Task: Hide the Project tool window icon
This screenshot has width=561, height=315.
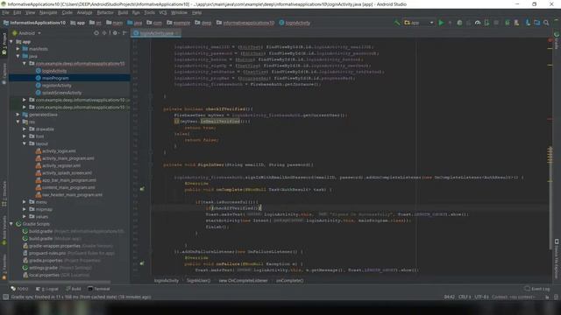Action: [x=124, y=33]
